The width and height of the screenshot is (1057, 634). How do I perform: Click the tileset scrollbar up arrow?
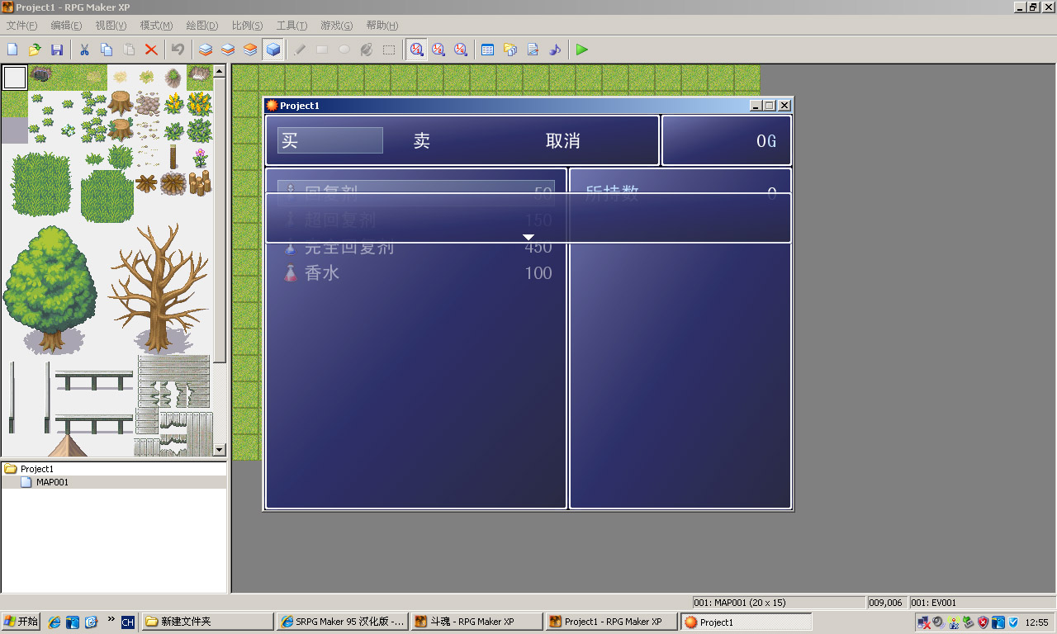click(220, 71)
